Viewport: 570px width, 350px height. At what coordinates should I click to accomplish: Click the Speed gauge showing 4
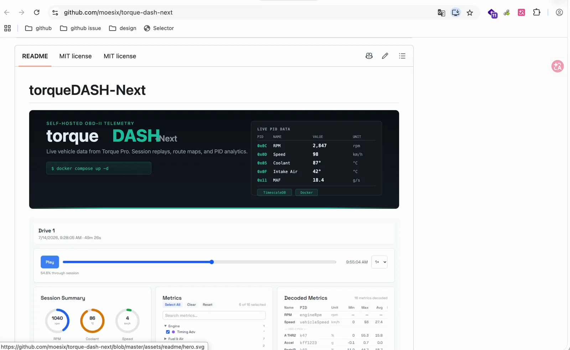coord(128,321)
